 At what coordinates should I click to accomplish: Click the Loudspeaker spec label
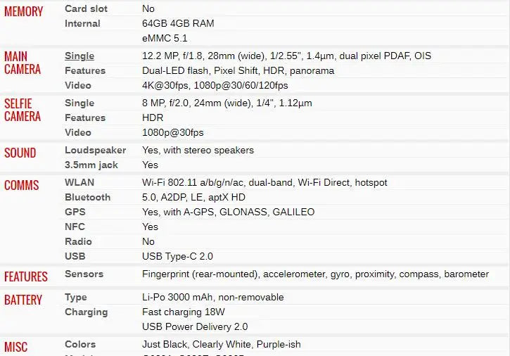coord(95,150)
